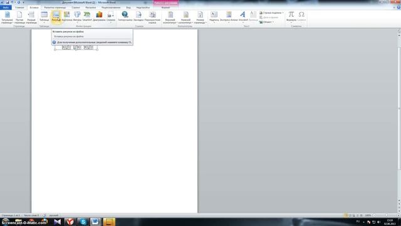Screen dimensions: 401x226
Task: Click the Drop Cap (Буквица) button
Action: (253, 17)
